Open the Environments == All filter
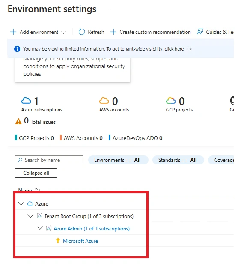The image size is (235, 266). 118,160
